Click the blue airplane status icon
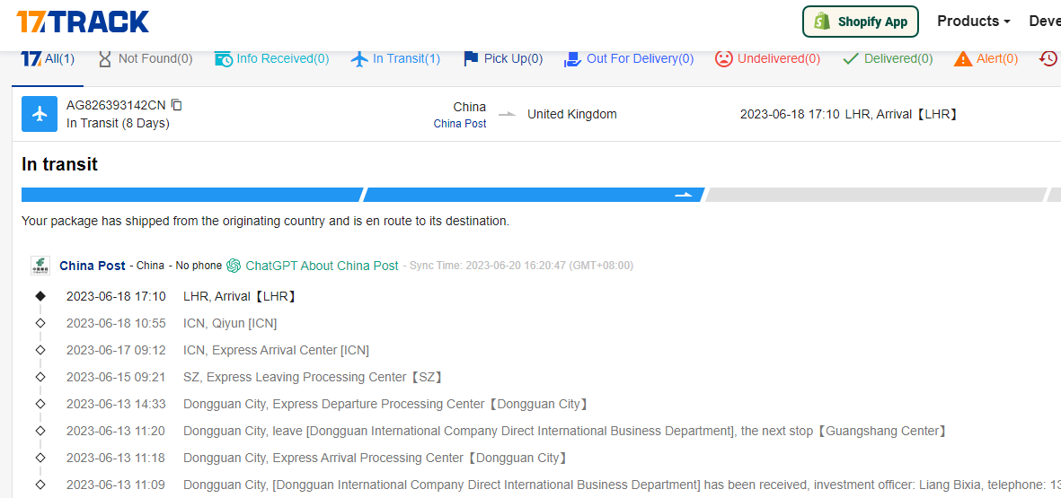Screen dimensions: 1061x498 point(40,114)
